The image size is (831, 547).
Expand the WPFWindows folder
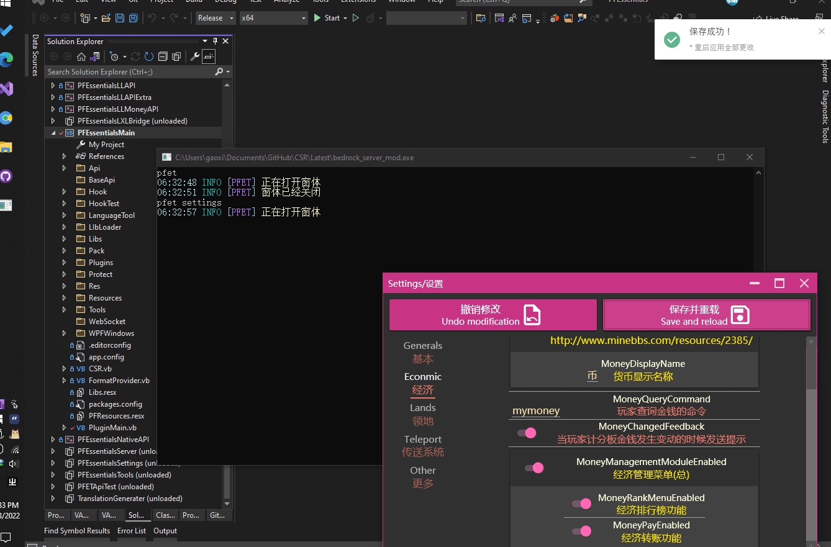(64, 333)
